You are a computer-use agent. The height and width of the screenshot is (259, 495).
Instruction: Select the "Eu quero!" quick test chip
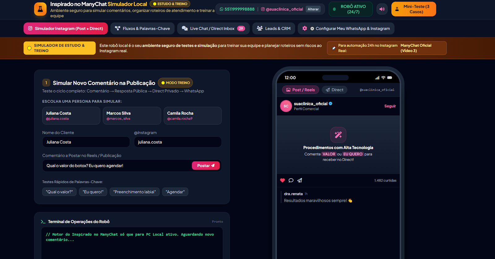click(93, 192)
